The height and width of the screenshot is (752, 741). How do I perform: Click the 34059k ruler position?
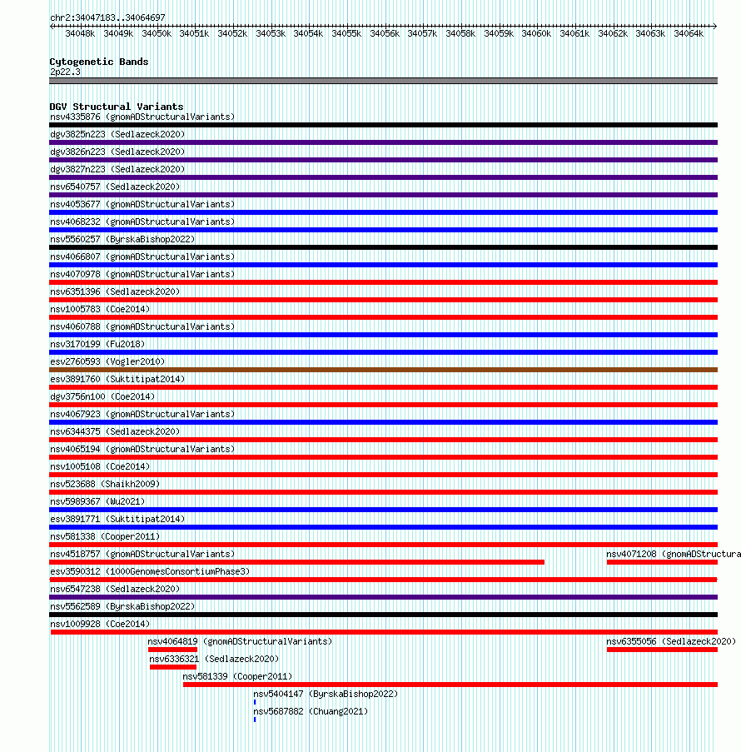click(x=499, y=33)
